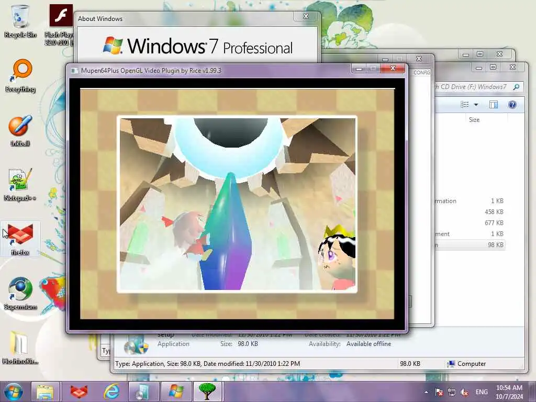Select the firefox desktop shortcut
Image resolution: width=536 pixels, height=402 pixels.
point(20,239)
